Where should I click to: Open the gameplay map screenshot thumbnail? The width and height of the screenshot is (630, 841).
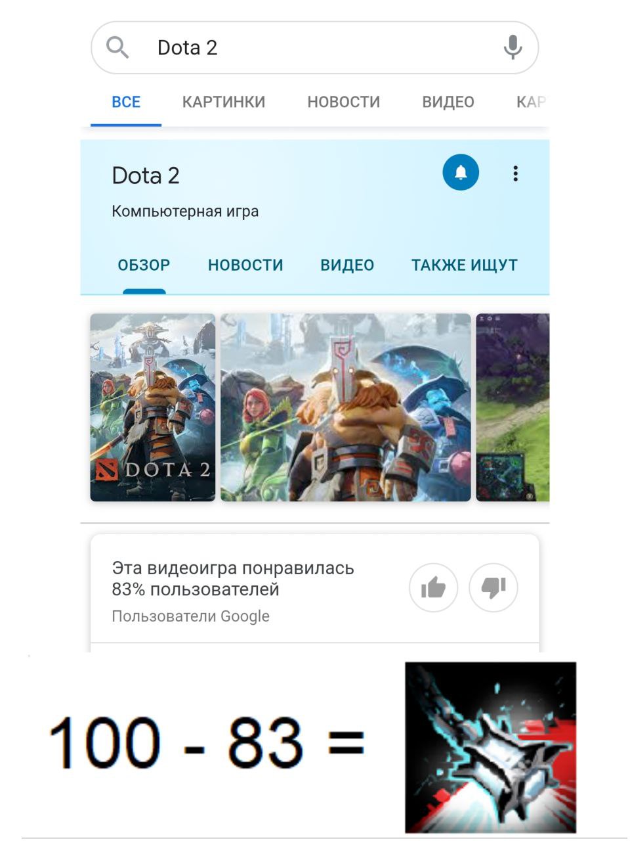513,407
